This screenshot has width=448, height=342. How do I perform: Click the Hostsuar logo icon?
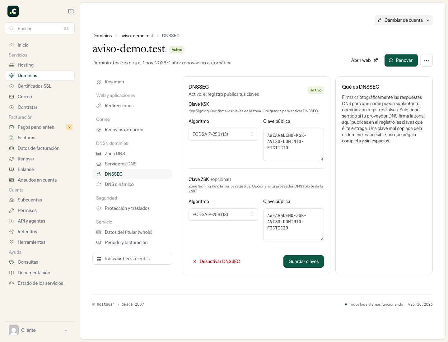point(13,11)
